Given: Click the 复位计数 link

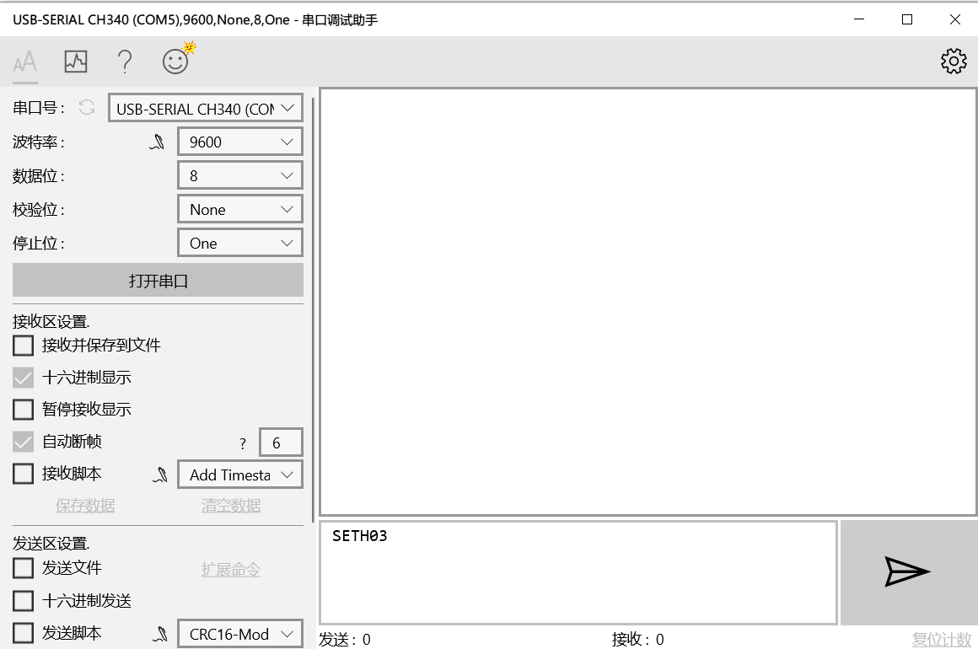Looking at the screenshot, I should (941, 640).
